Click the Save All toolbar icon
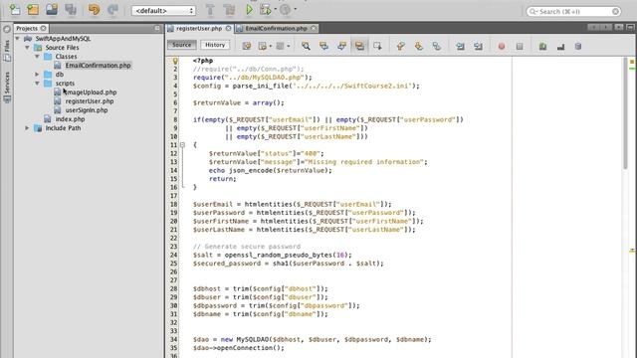 tap(71, 9)
